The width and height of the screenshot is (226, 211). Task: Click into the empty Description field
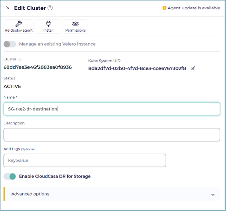point(112,135)
